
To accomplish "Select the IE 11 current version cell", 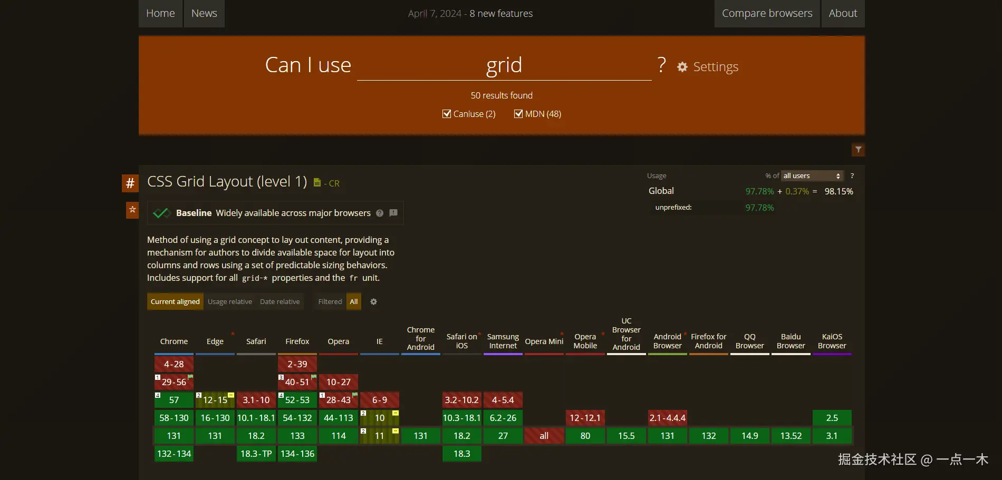I will click(x=380, y=436).
